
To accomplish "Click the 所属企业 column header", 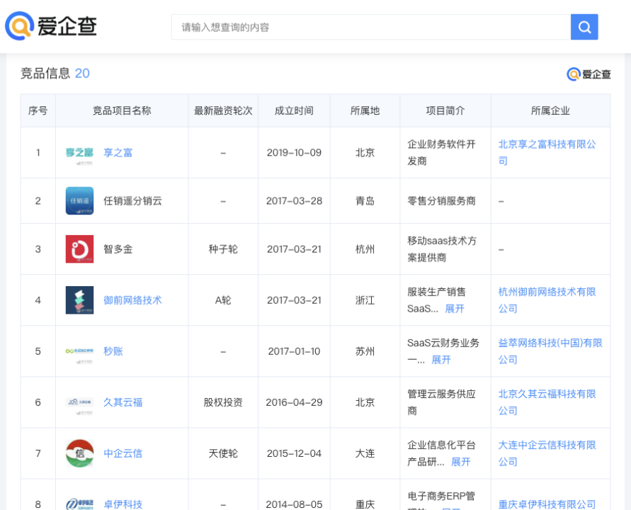I will [x=550, y=110].
